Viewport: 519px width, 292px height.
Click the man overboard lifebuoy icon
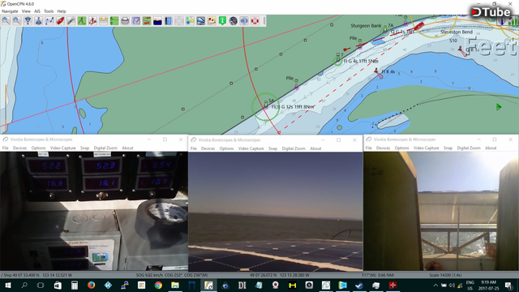coord(255,21)
